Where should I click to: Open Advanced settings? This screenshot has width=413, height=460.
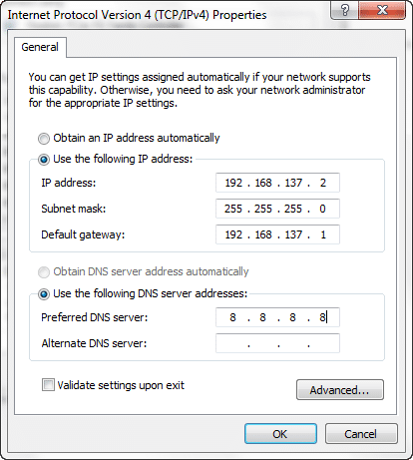tap(340, 389)
